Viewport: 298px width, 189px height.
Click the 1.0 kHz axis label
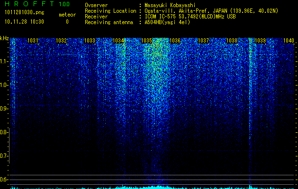[4, 85]
